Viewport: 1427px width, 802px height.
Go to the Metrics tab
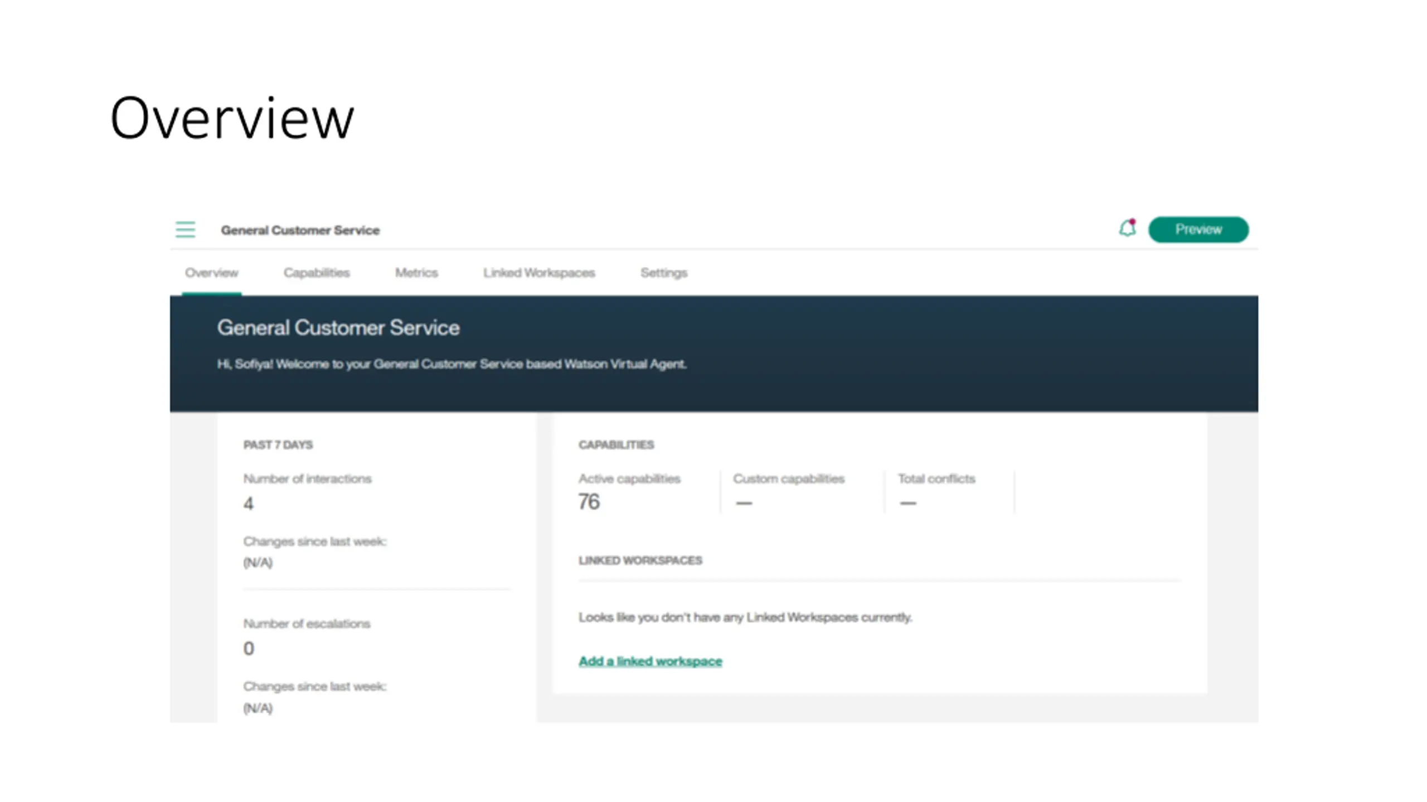pos(416,273)
